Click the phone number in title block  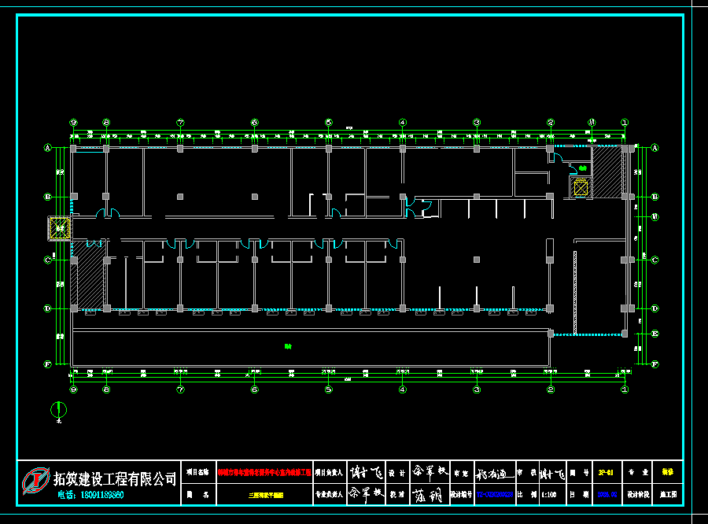click(91, 496)
